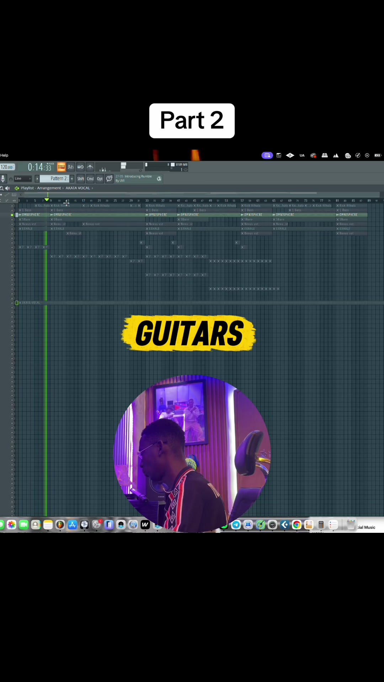Open the black W app in Dock

point(145,525)
